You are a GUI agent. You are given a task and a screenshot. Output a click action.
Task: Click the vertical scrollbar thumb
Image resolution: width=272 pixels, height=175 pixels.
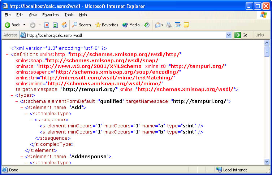[x=267, y=51]
